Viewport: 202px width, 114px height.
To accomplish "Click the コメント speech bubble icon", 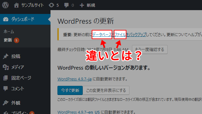I will [5, 89].
